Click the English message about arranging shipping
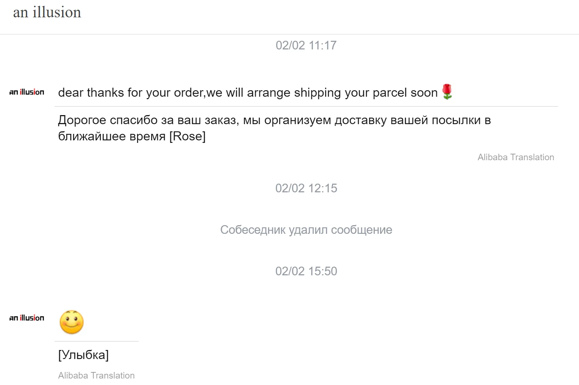Viewport: 579px width, 385px height. 248,93
